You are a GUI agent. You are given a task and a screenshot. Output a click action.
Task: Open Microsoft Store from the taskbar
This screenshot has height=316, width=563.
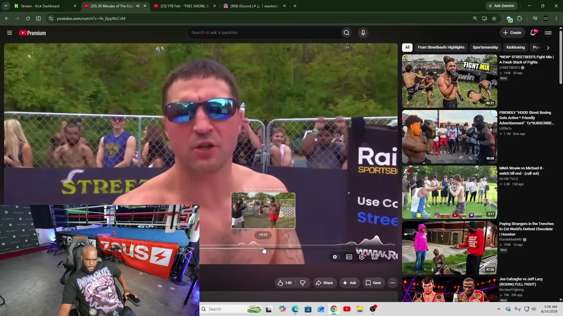(x=308, y=309)
